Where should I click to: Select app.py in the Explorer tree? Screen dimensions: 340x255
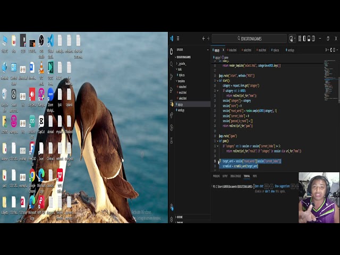click(192, 104)
